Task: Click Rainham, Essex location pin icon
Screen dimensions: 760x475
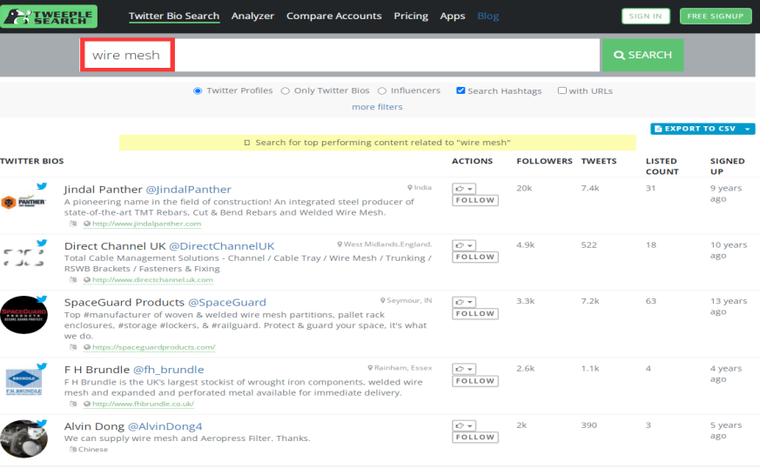Action: click(x=370, y=367)
